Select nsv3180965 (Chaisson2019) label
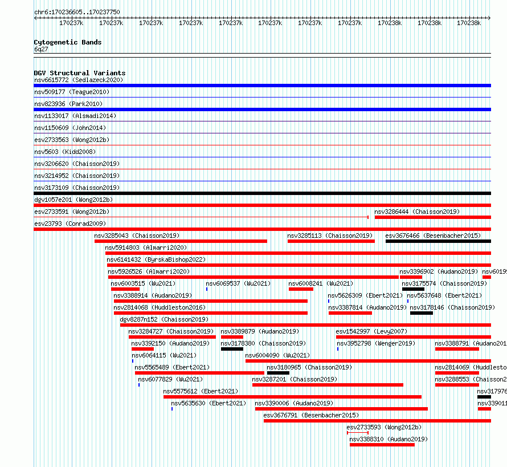 point(309,367)
